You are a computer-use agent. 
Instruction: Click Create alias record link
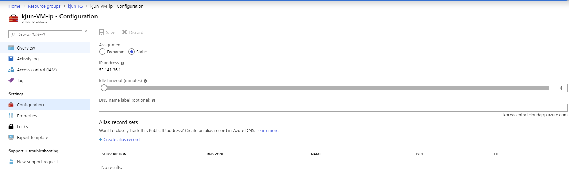(x=121, y=139)
